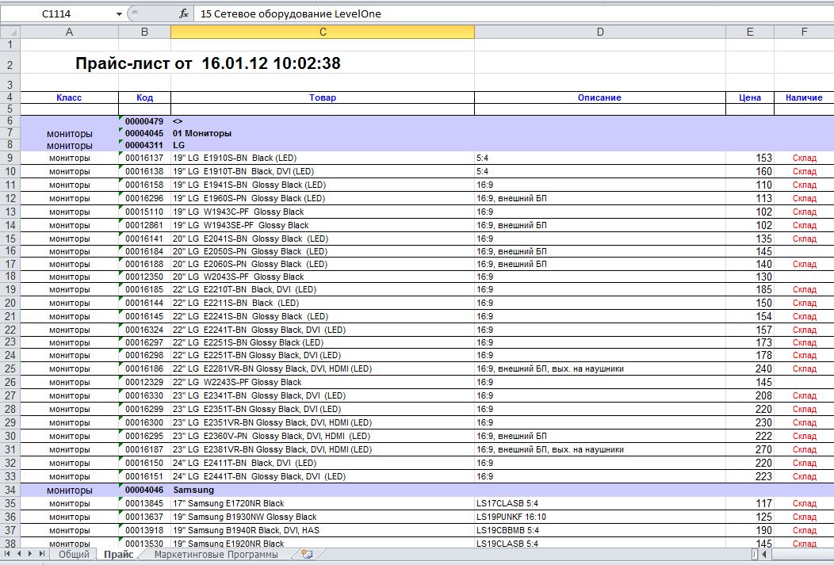The height and width of the screenshot is (565, 834).
Task: Click next sheet navigation arrow
Action: [x=30, y=554]
